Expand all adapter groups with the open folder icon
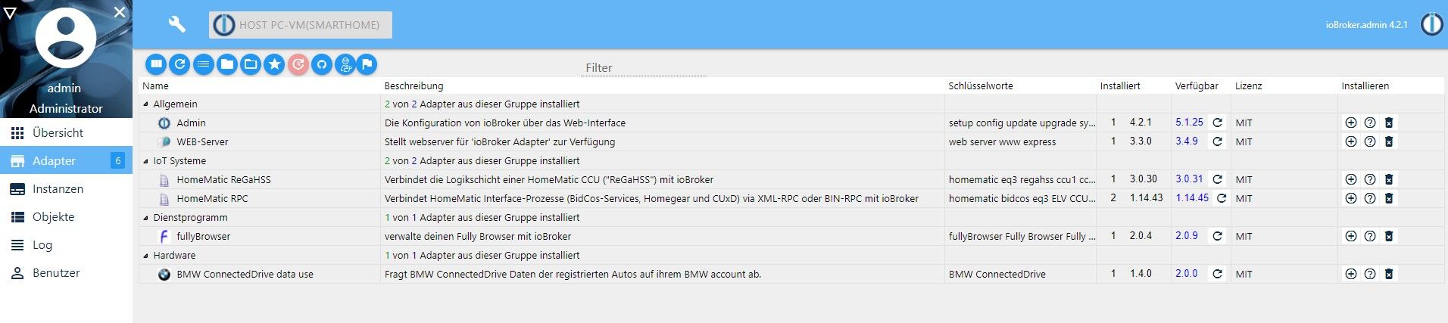The width and height of the screenshot is (1448, 323). 251,65
